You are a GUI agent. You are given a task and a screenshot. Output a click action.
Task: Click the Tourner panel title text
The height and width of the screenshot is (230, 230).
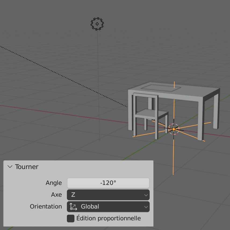tap(27, 167)
